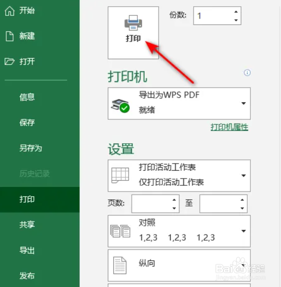The height and width of the screenshot is (287, 281).
Task: Open the printer selection dropdown
Action: click(x=179, y=103)
